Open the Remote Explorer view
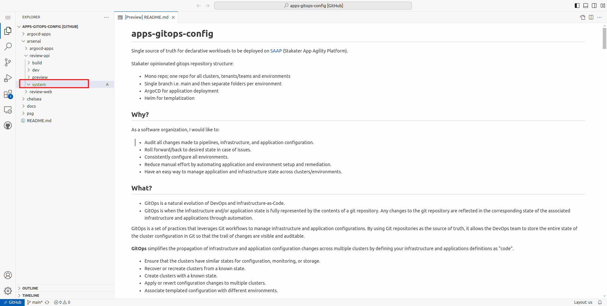This screenshot has height=306, width=607. pyautogui.click(x=8, y=110)
